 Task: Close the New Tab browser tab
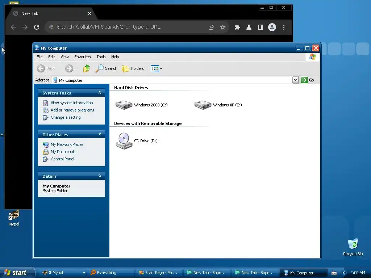89,13
